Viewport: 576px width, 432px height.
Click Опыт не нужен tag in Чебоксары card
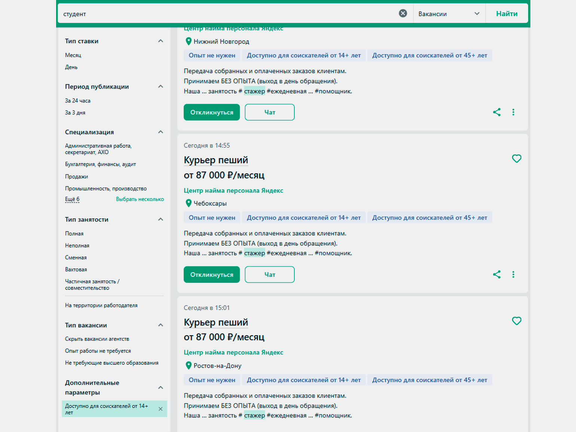click(x=212, y=218)
